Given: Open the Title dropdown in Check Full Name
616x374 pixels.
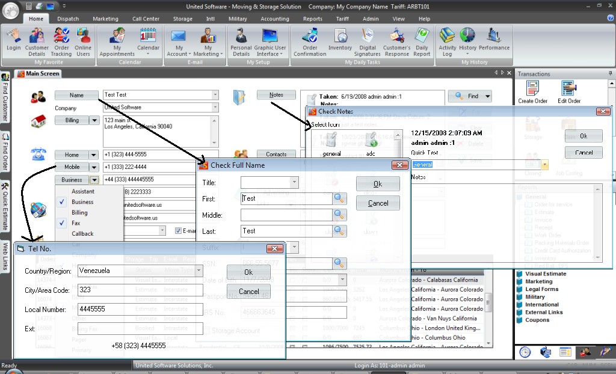Looking at the screenshot, I should 294,182.
